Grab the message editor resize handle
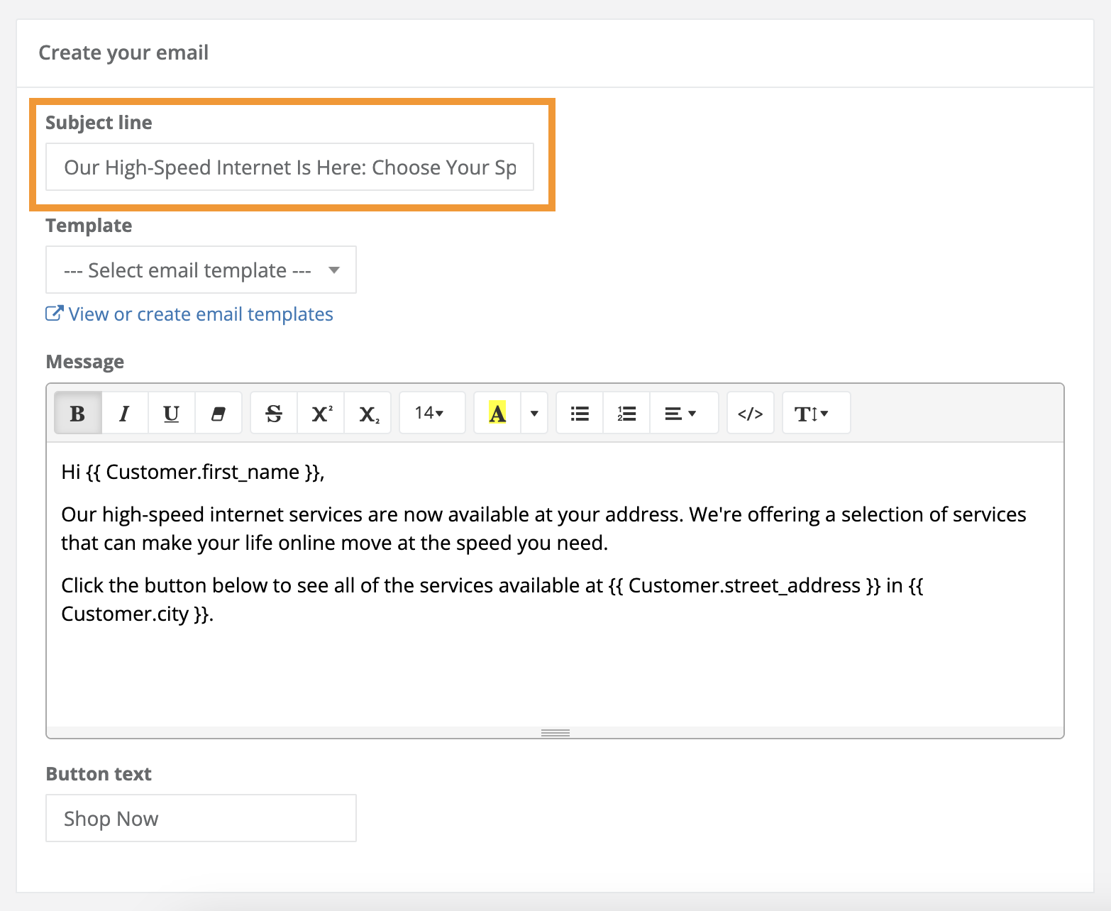The height and width of the screenshot is (911, 1111). coord(555,732)
